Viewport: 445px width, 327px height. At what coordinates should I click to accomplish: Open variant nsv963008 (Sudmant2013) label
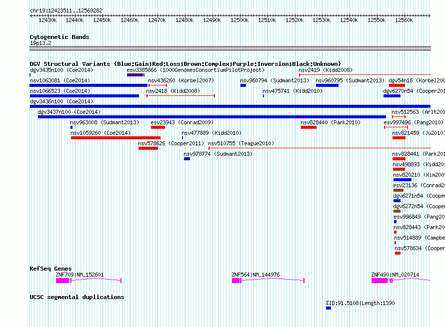pos(104,122)
